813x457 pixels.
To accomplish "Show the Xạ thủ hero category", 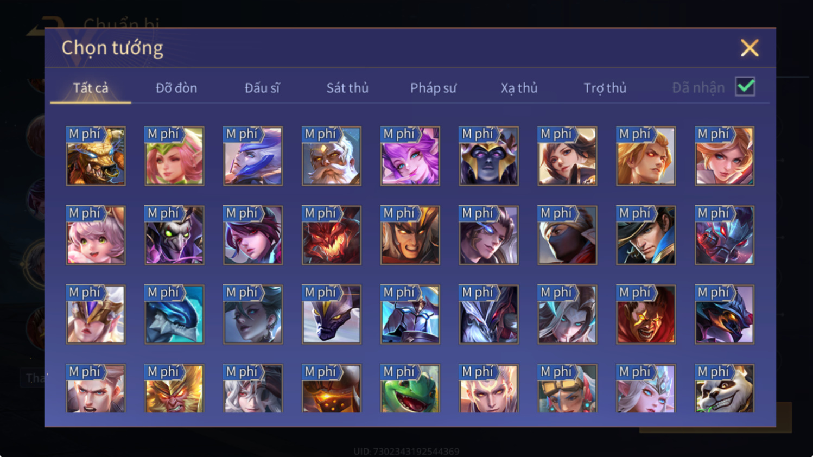I will coord(519,88).
